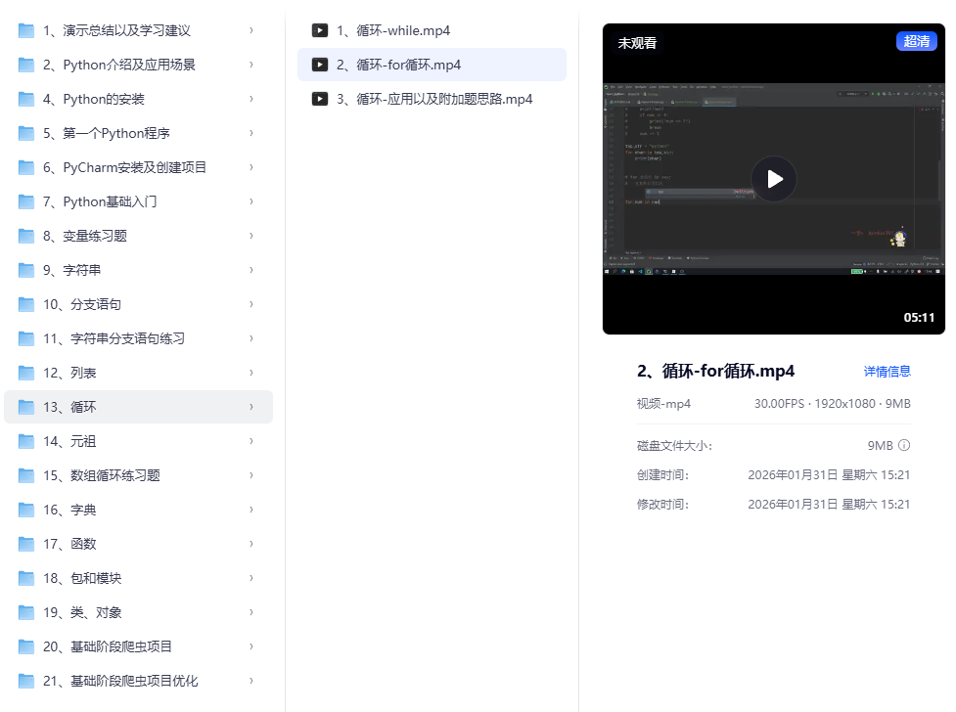Click the 超清 quality badge
This screenshot has height=712, width=956.
[x=916, y=42]
